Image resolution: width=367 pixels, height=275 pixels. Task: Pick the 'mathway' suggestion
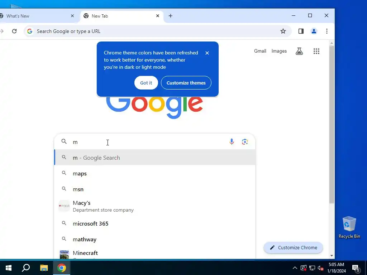pos(155,239)
